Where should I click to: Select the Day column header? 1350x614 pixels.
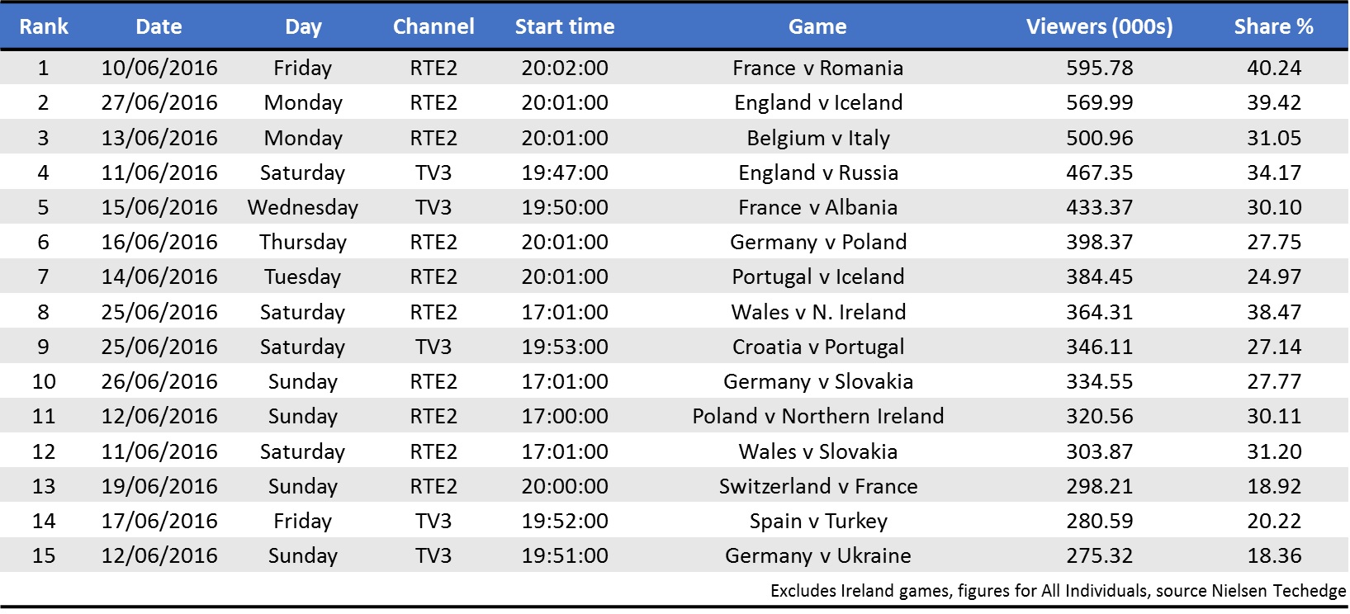(x=303, y=26)
